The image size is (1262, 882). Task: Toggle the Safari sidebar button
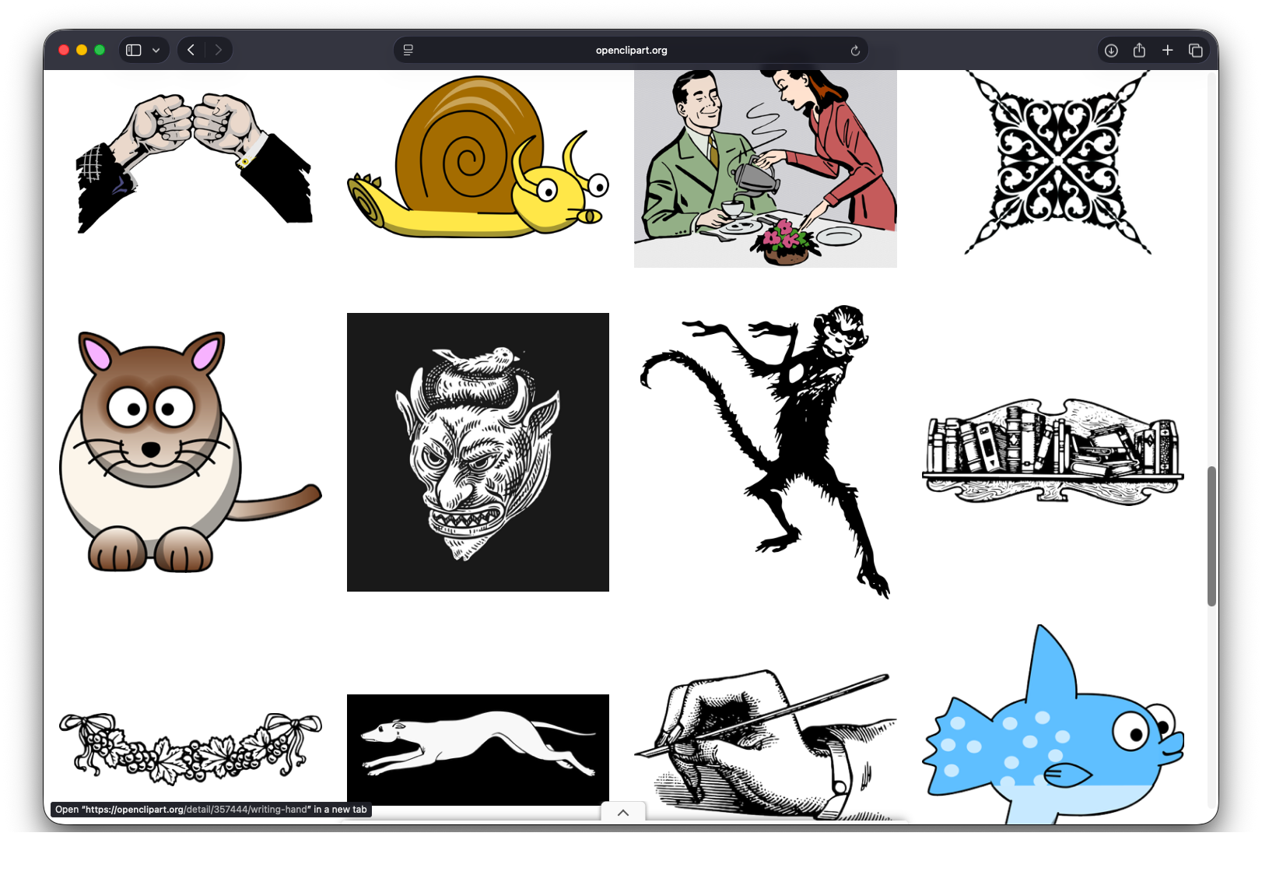click(134, 50)
